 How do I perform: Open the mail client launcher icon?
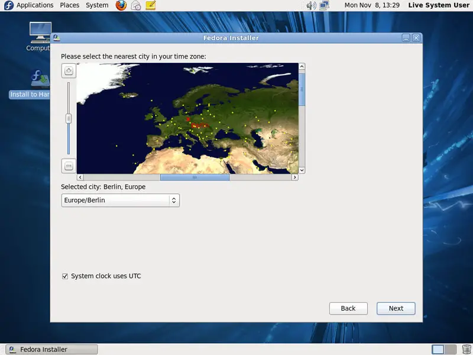136,5
